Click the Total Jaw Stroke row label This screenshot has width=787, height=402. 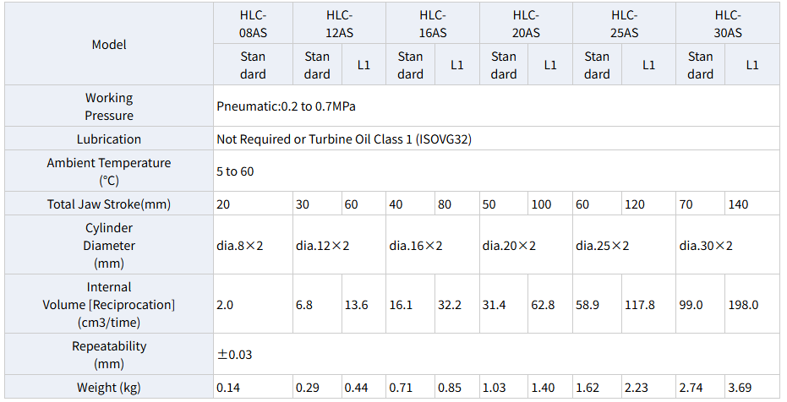pos(109,204)
